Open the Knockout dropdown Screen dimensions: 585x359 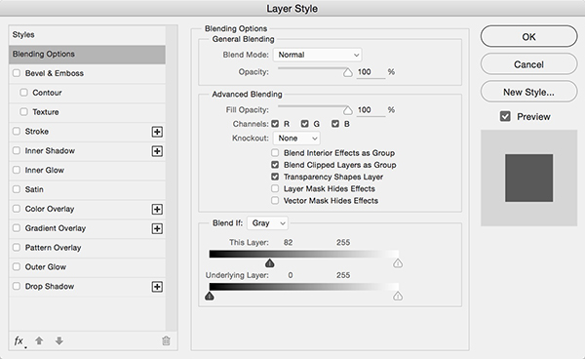click(x=296, y=139)
